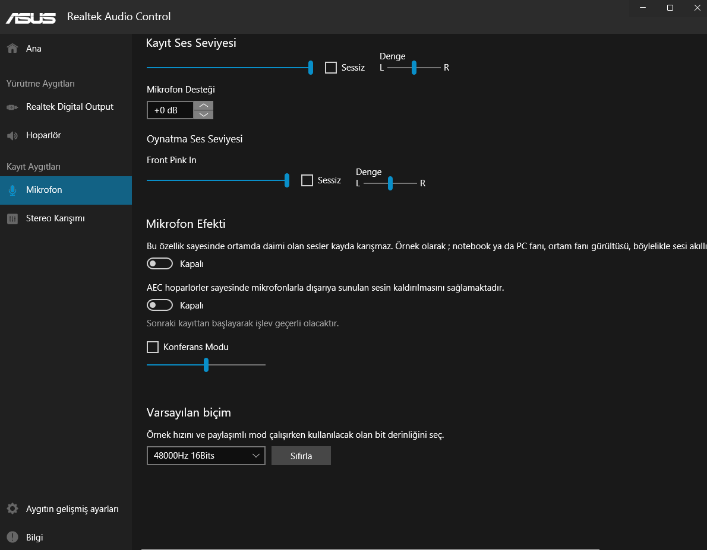707x550 pixels.
Task: Enable the Konferans Modu checkbox
Action: point(153,347)
